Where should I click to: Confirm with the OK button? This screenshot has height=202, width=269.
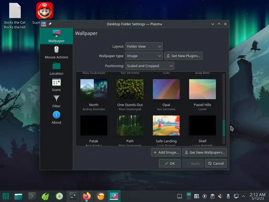click(x=169, y=163)
